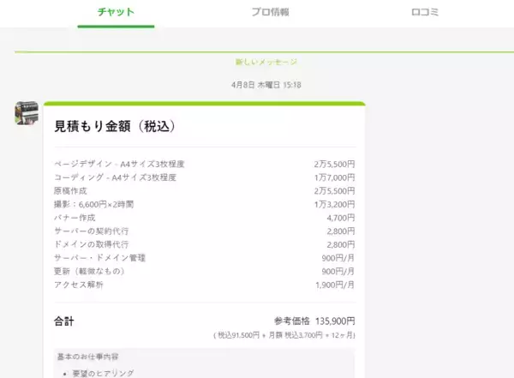Screen dimensions: 514x378
Task: Select the 原稿作成 row label
Action: pyautogui.click(x=72, y=191)
